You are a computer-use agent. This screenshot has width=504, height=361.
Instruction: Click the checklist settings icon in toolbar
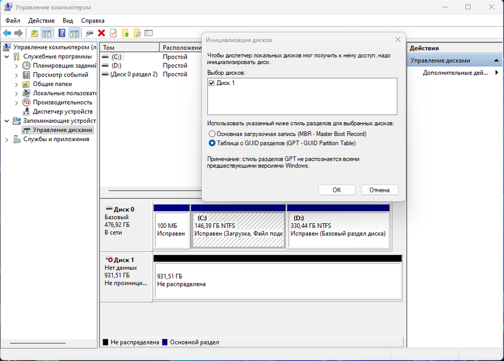click(148, 33)
